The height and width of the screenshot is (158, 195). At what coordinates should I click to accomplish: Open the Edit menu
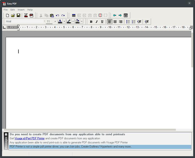tap(13, 9)
